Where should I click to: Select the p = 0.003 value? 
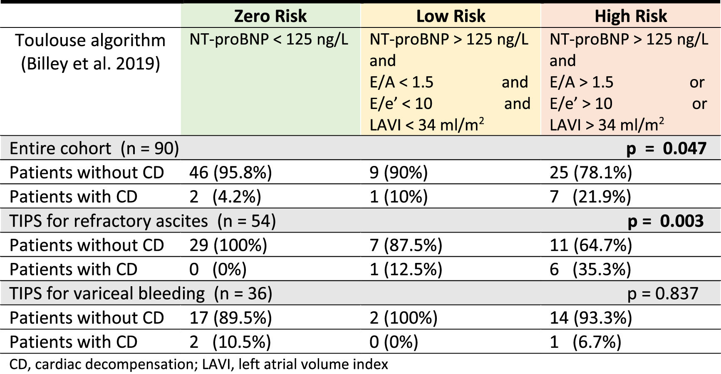(665, 221)
